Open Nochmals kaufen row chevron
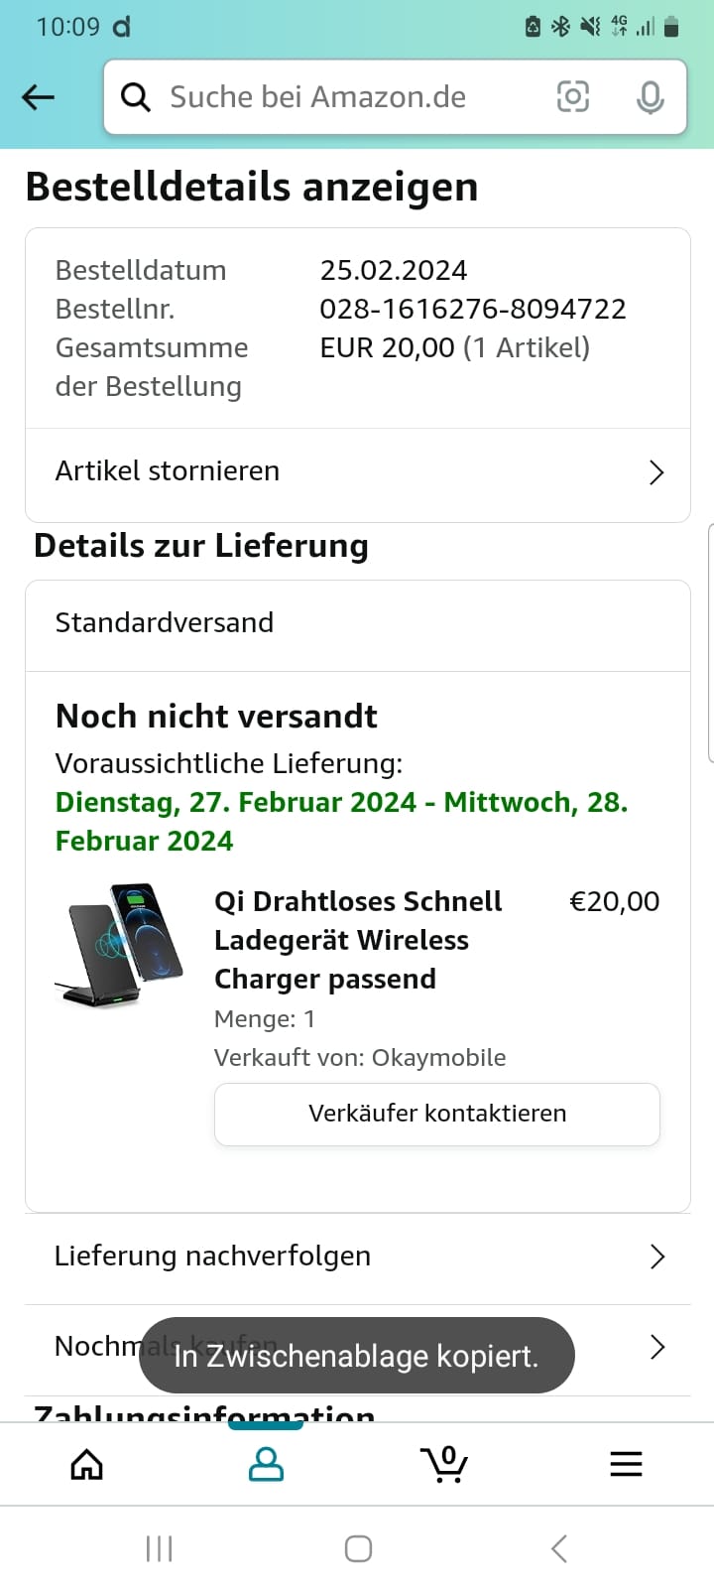The width and height of the screenshot is (714, 1588). click(x=656, y=1347)
